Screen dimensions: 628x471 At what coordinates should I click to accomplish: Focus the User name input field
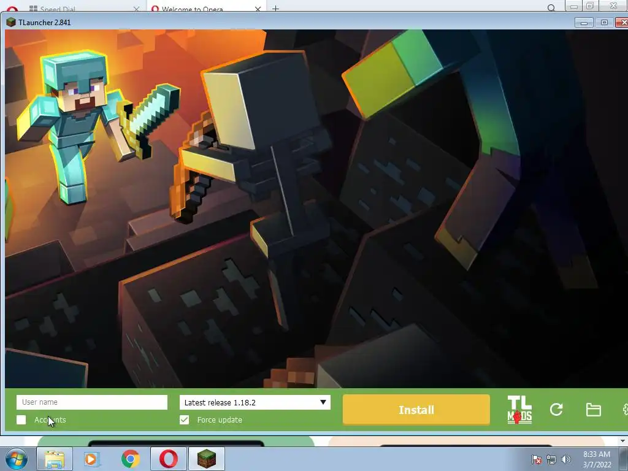click(x=92, y=402)
